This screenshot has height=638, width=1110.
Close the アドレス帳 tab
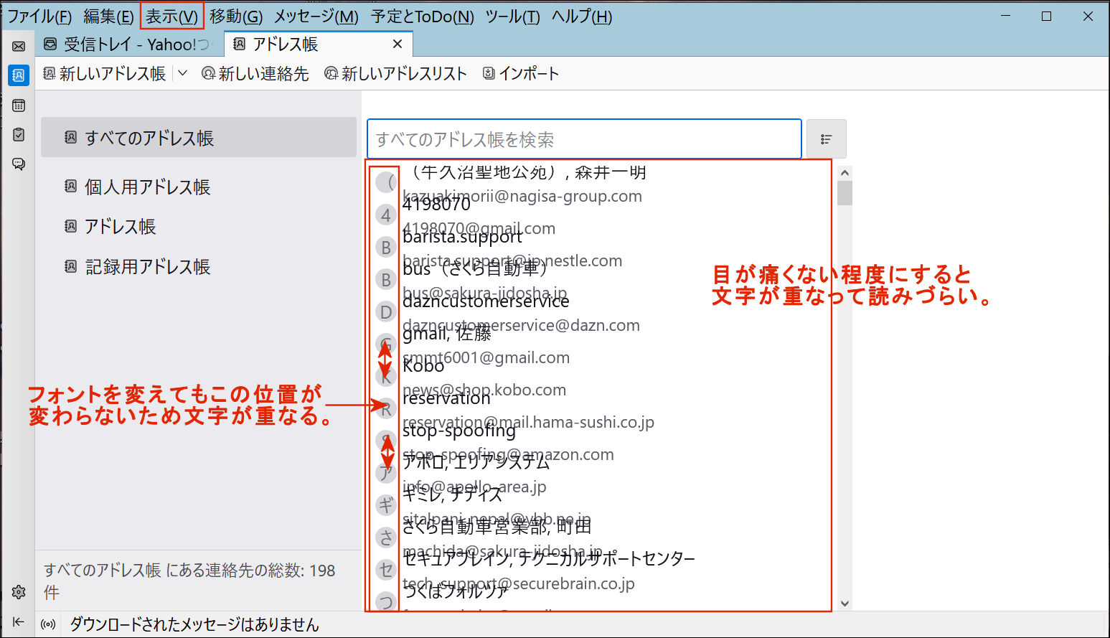click(x=397, y=44)
